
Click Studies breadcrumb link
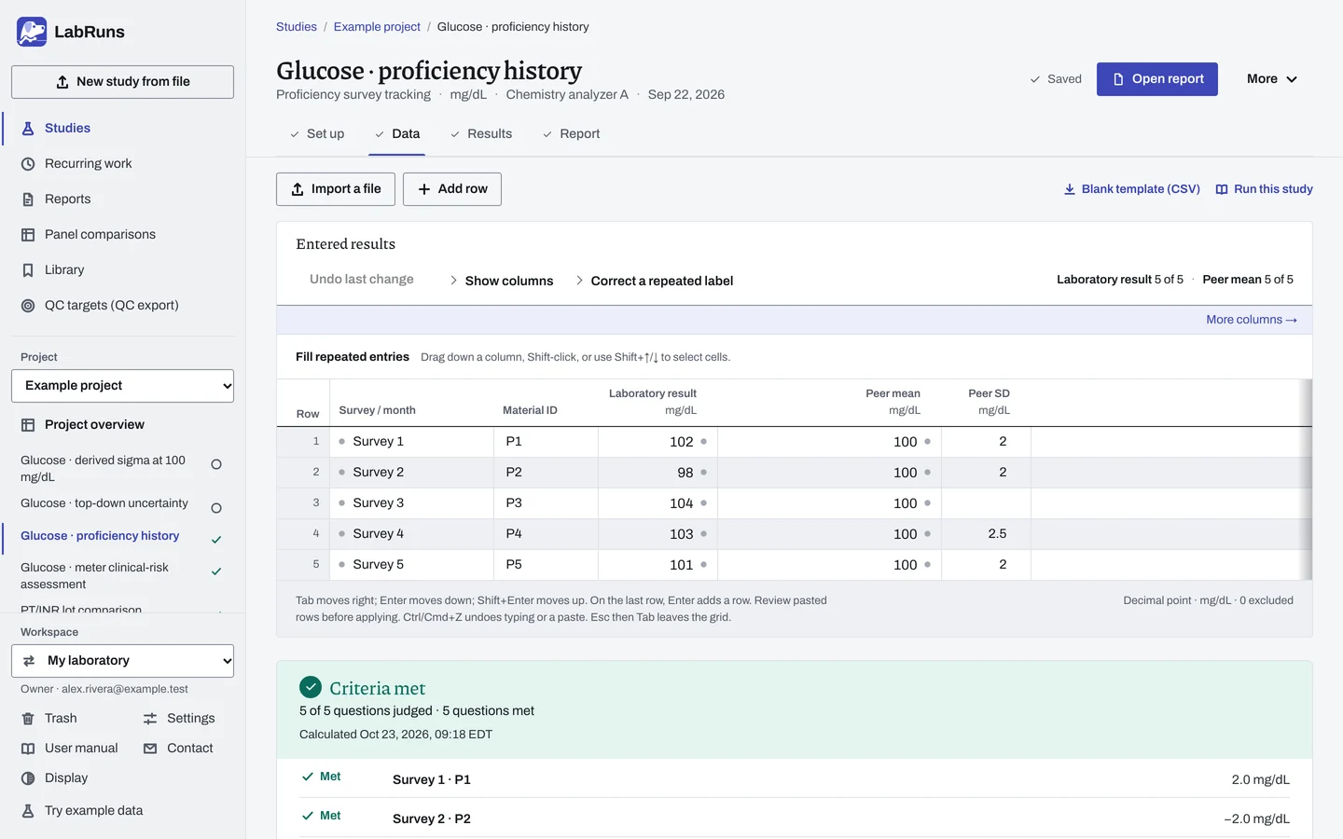point(297,27)
